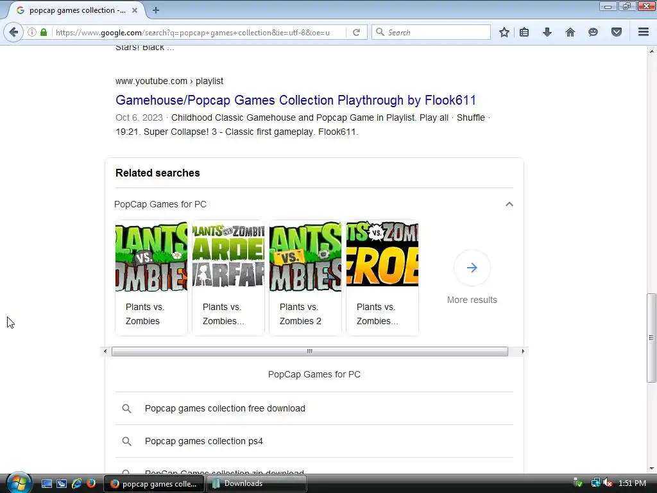The image size is (657, 493).
Task: Open the Plants vs. Zombies Heroes thumbnail
Action: pyautogui.click(x=382, y=254)
